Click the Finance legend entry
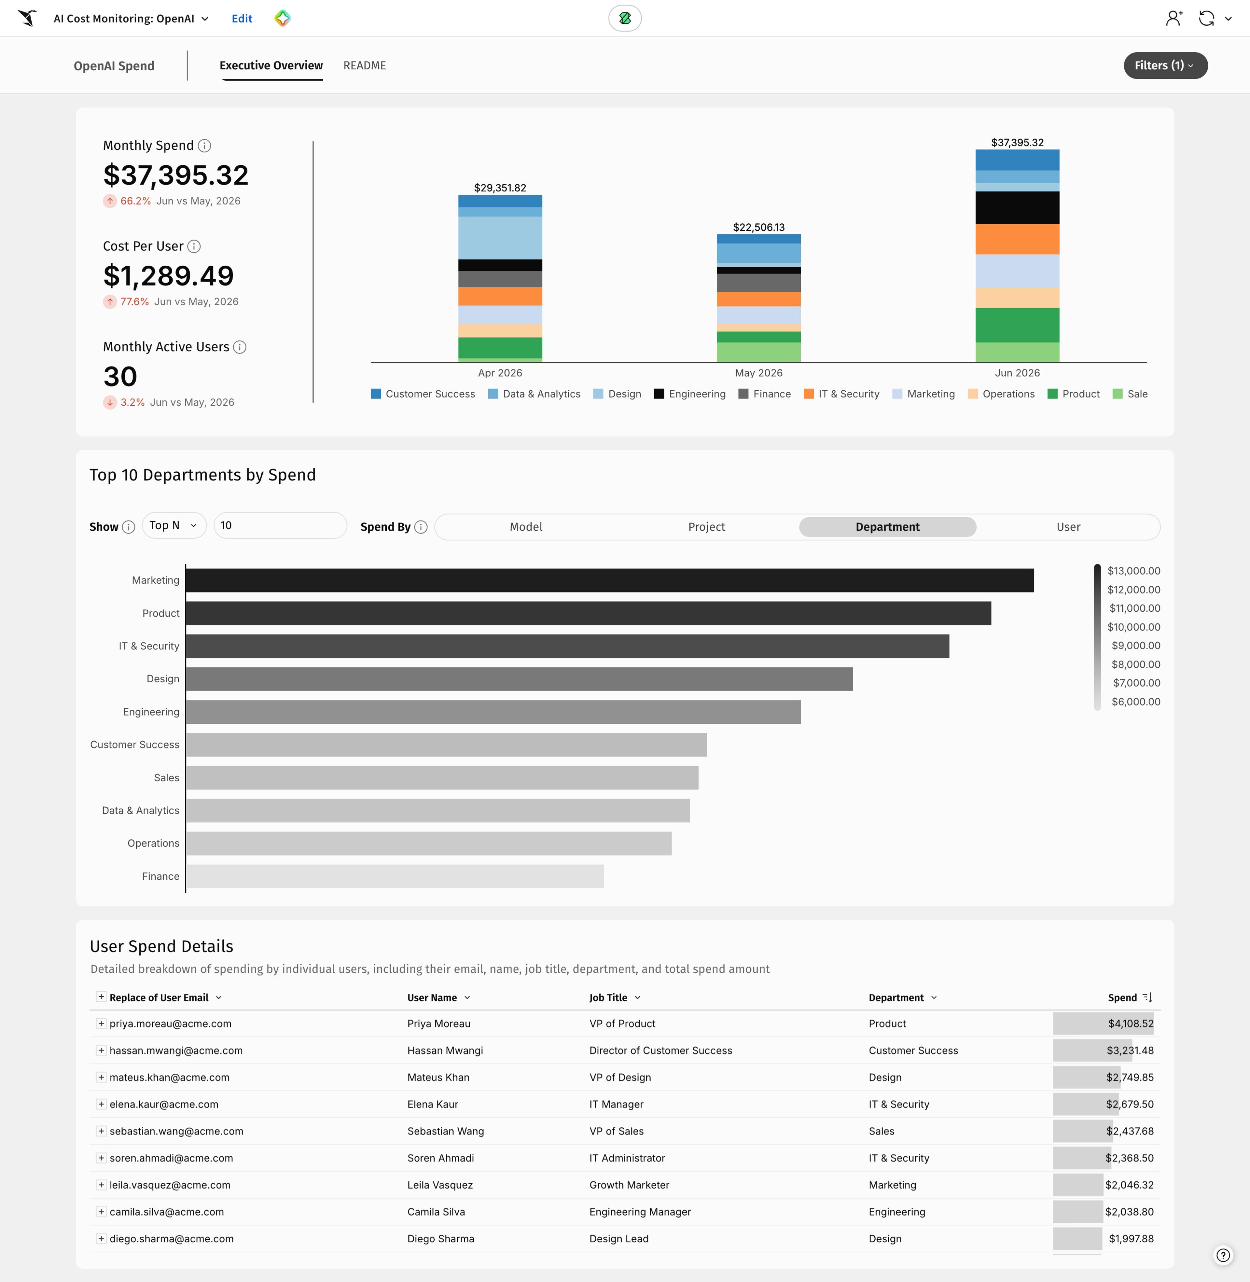1250x1282 pixels. pos(765,394)
